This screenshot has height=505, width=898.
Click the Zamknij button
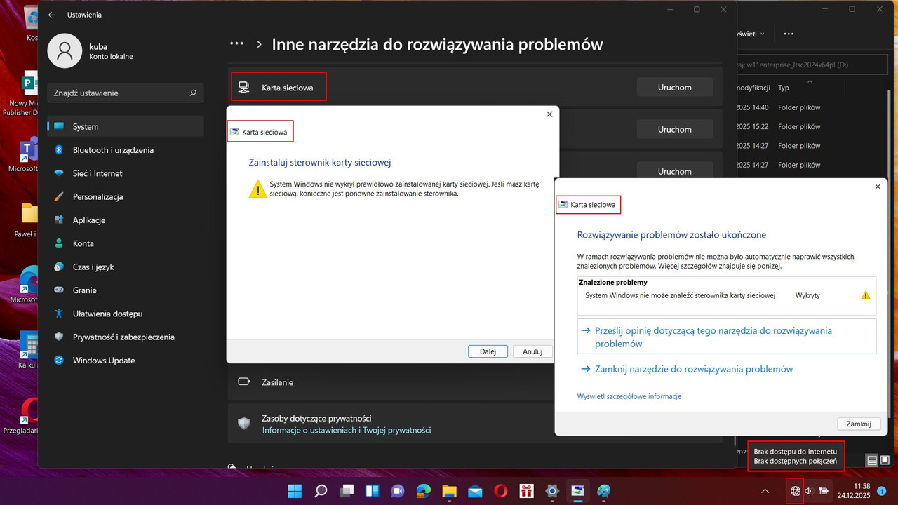(859, 424)
